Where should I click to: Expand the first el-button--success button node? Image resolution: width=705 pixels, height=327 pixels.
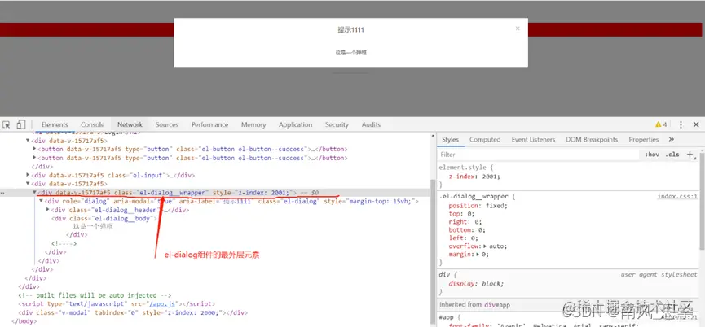[x=34, y=149]
